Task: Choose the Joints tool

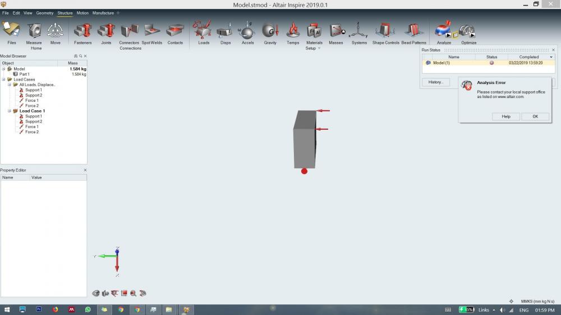Action: [x=106, y=30]
